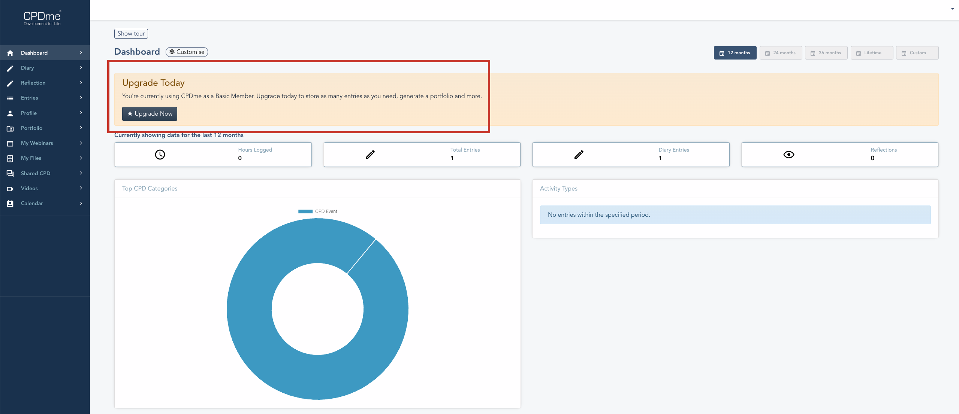The image size is (959, 414).
Task: Toggle the CPD Event legend color swatch
Action: point(305,211)
